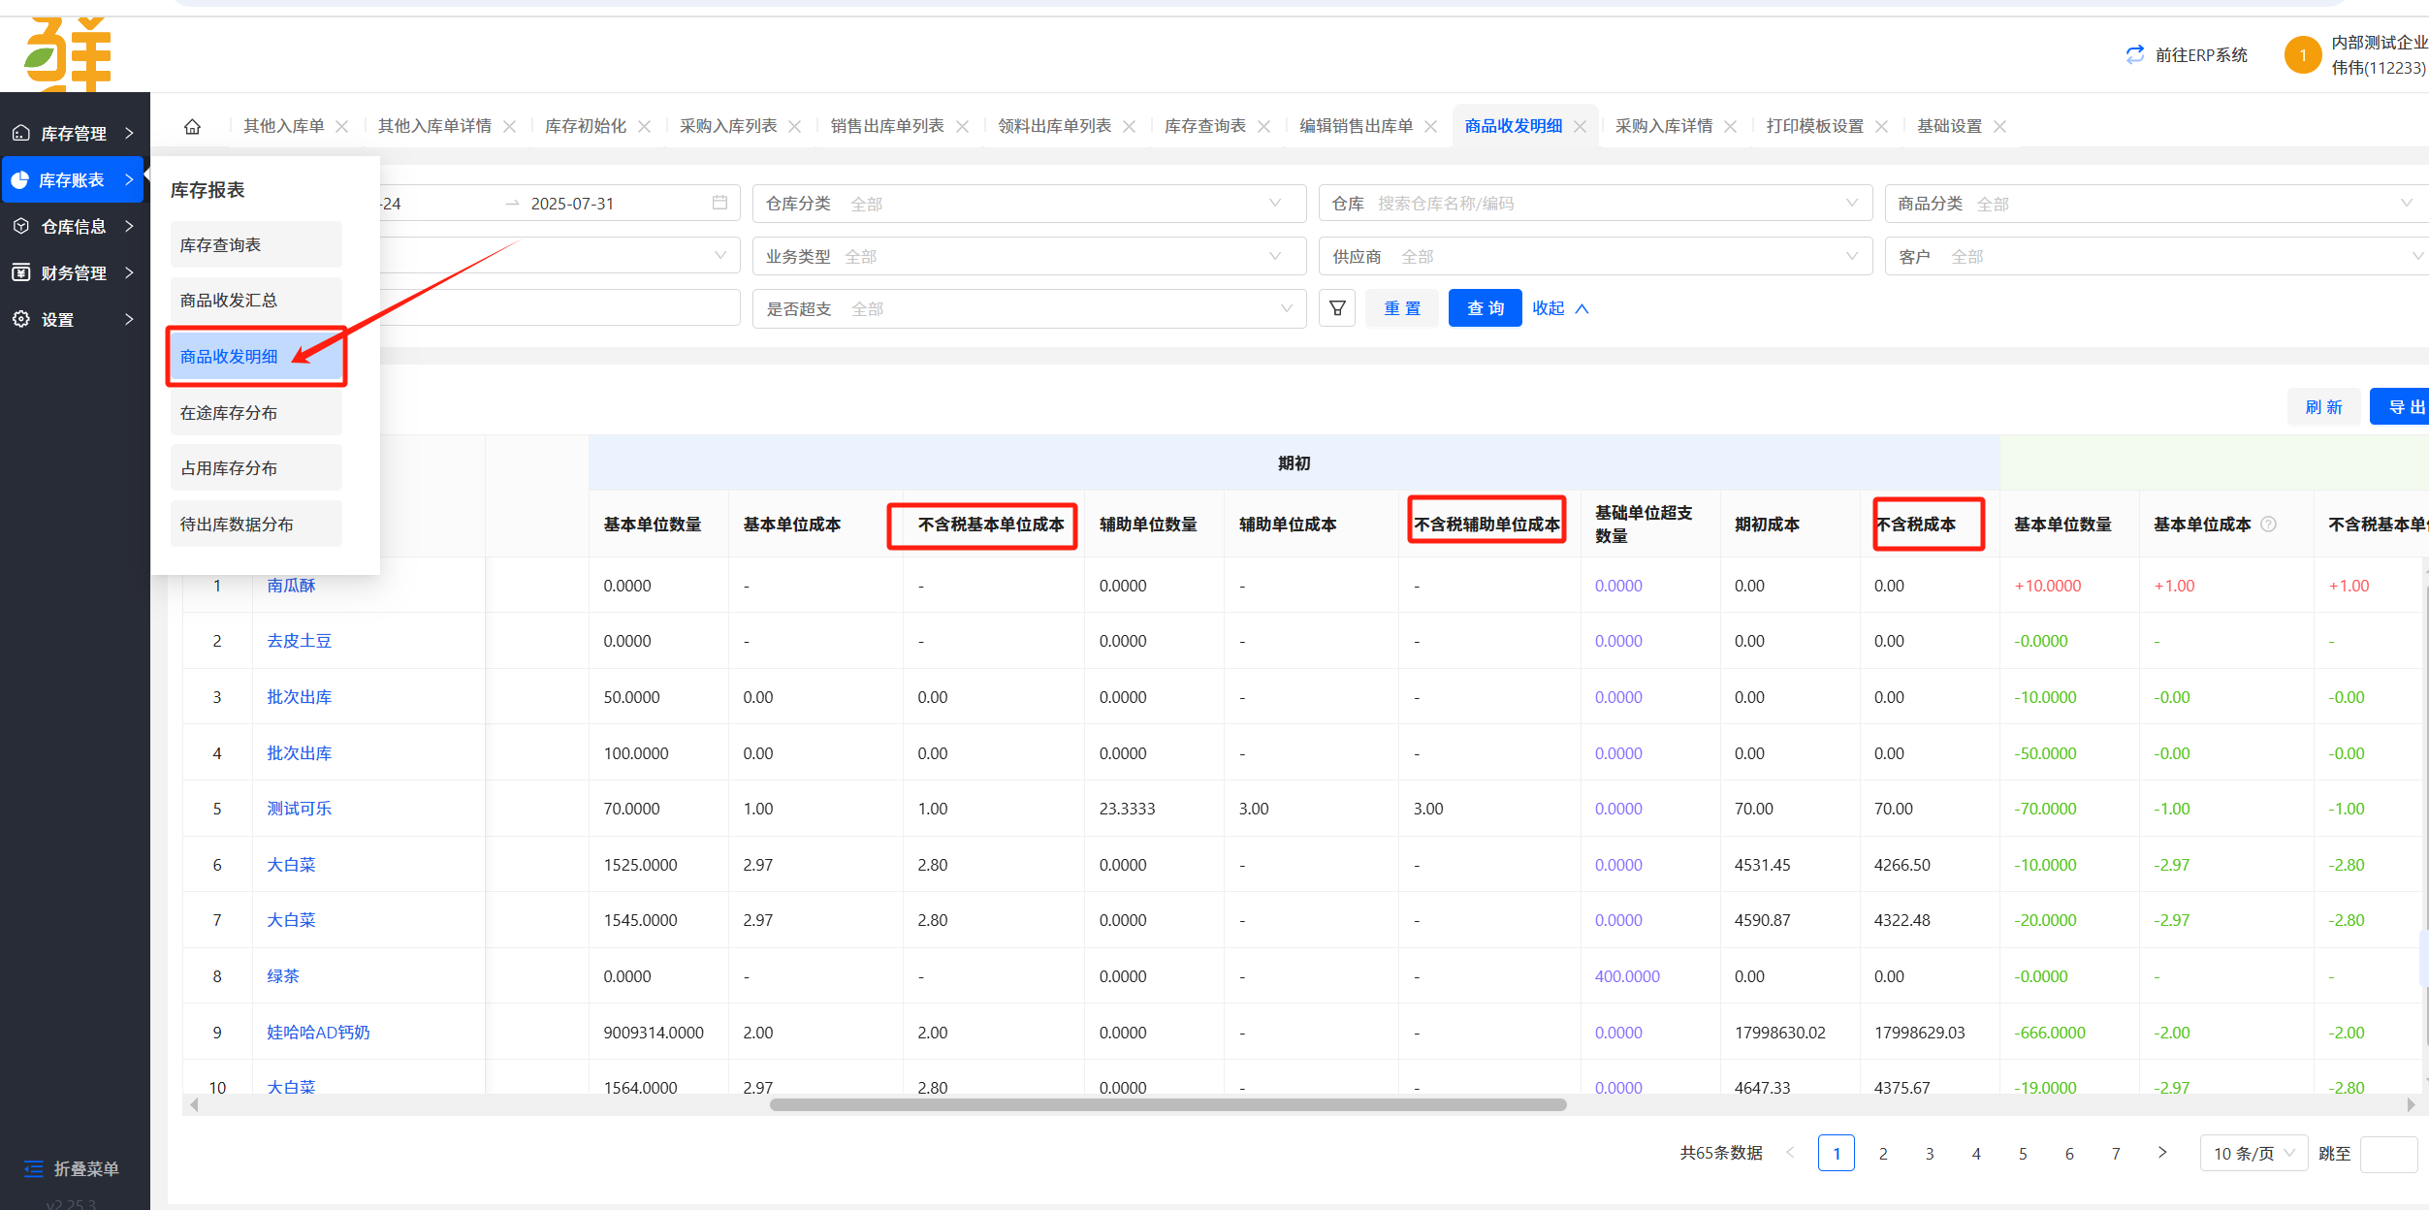2429x1210 pixels.
Task: Expand 设置 sidebar menu
Action: (73, 319)
